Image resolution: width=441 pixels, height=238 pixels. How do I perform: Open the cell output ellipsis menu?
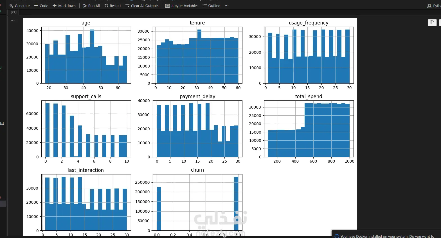(x=13, y=20)
